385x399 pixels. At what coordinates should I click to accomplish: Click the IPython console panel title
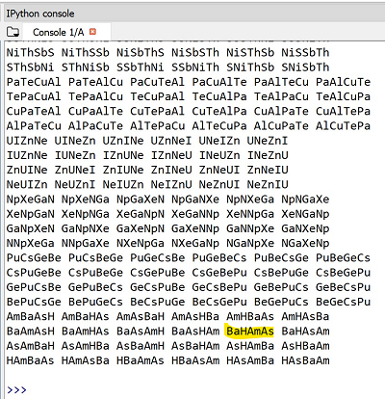coord(40,13)
